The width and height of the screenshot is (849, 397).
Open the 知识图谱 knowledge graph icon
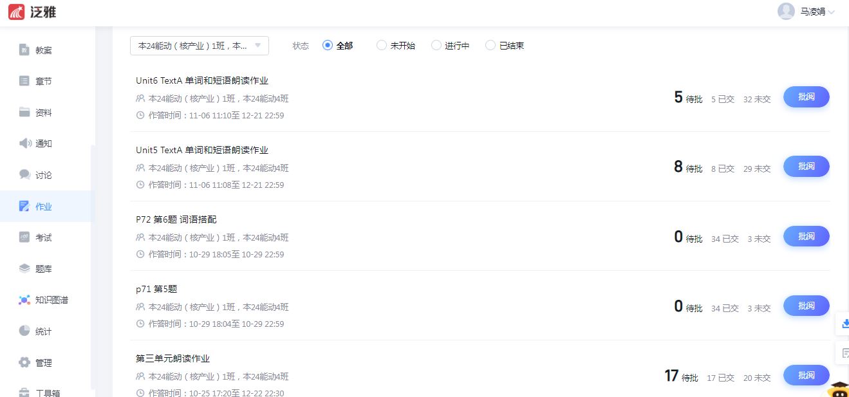pyautogui.click(x=24, y=300)
